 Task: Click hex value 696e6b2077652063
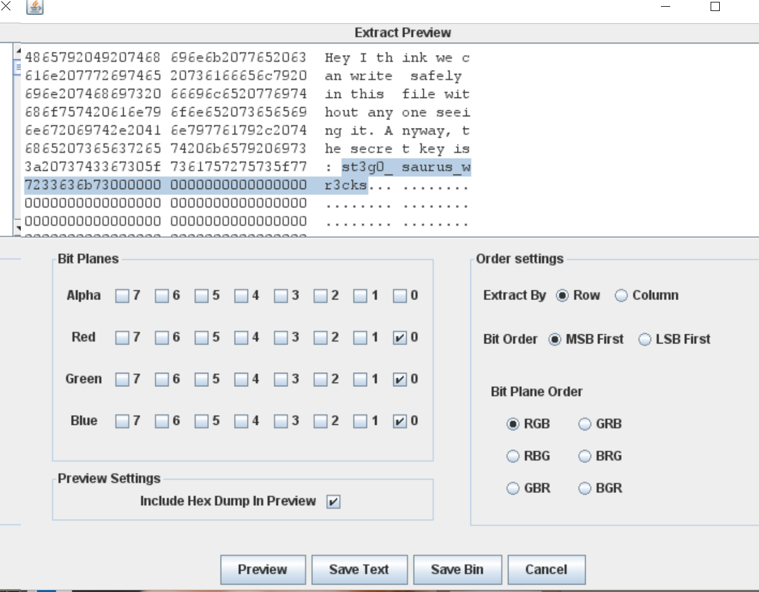(239, 58)
